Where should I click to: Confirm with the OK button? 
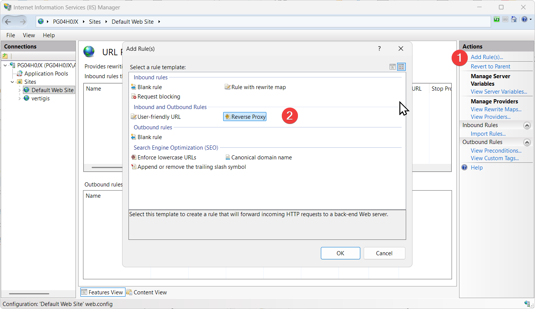pos(340,253)
